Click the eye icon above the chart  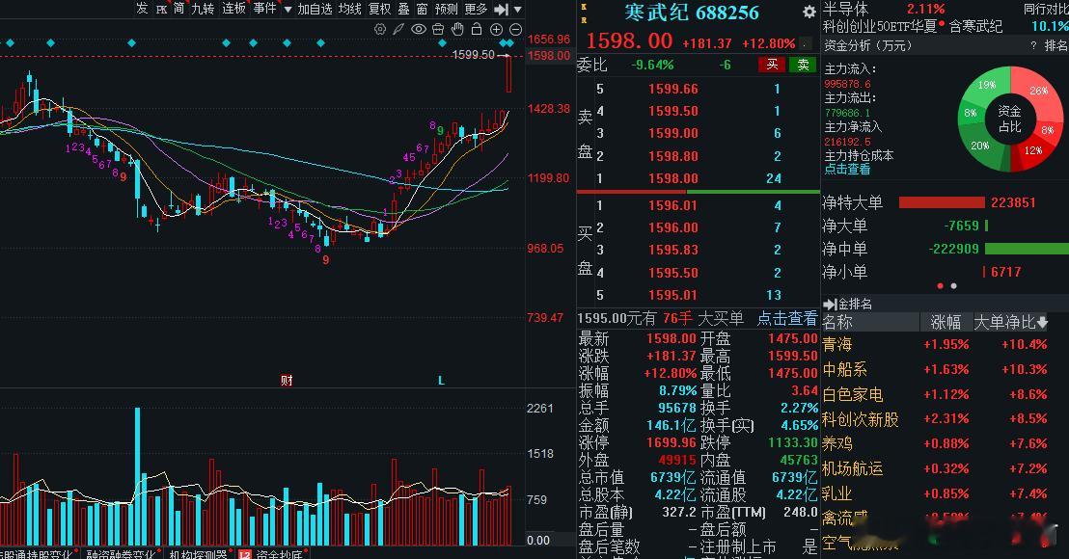tap(418, 29)
